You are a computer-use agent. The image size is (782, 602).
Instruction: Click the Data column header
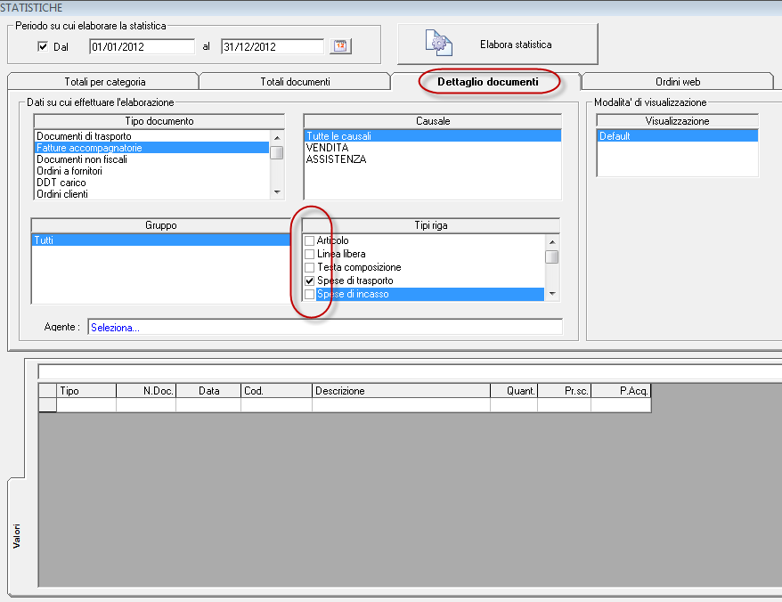(x=208, y=391)
